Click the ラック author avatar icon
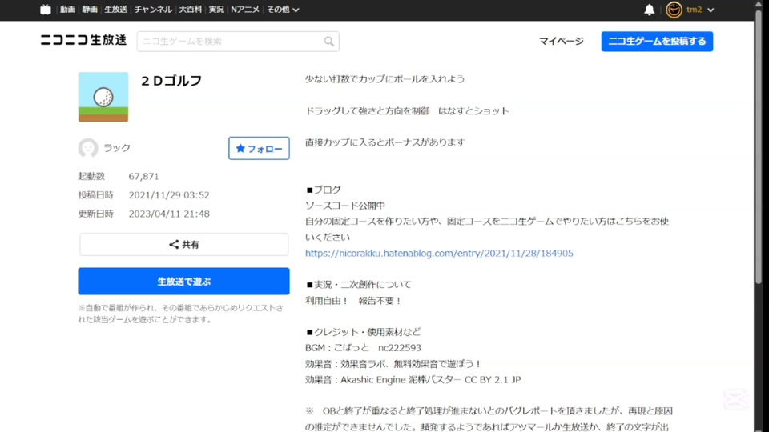The width and height of the screenshot is (769, 432). pos(88,148)
